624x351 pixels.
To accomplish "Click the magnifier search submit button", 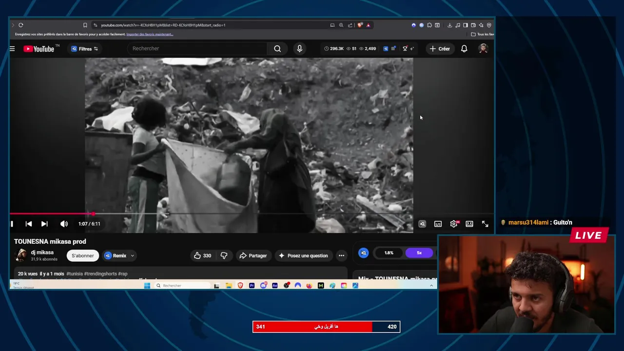I will click(x=277, y=48).
